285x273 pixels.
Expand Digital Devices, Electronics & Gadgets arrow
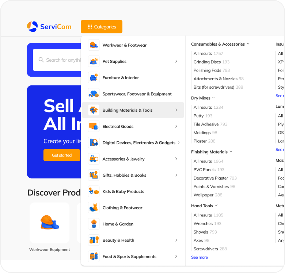pos(179,143)
